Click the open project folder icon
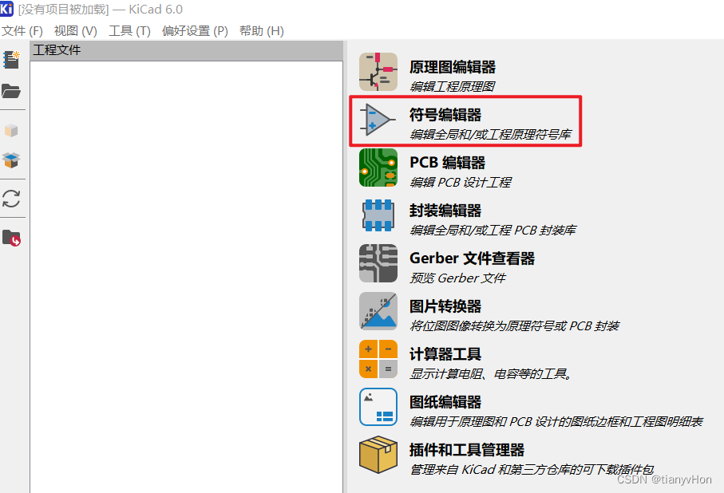This screenshot has width=724, height=493. [11, 91]
